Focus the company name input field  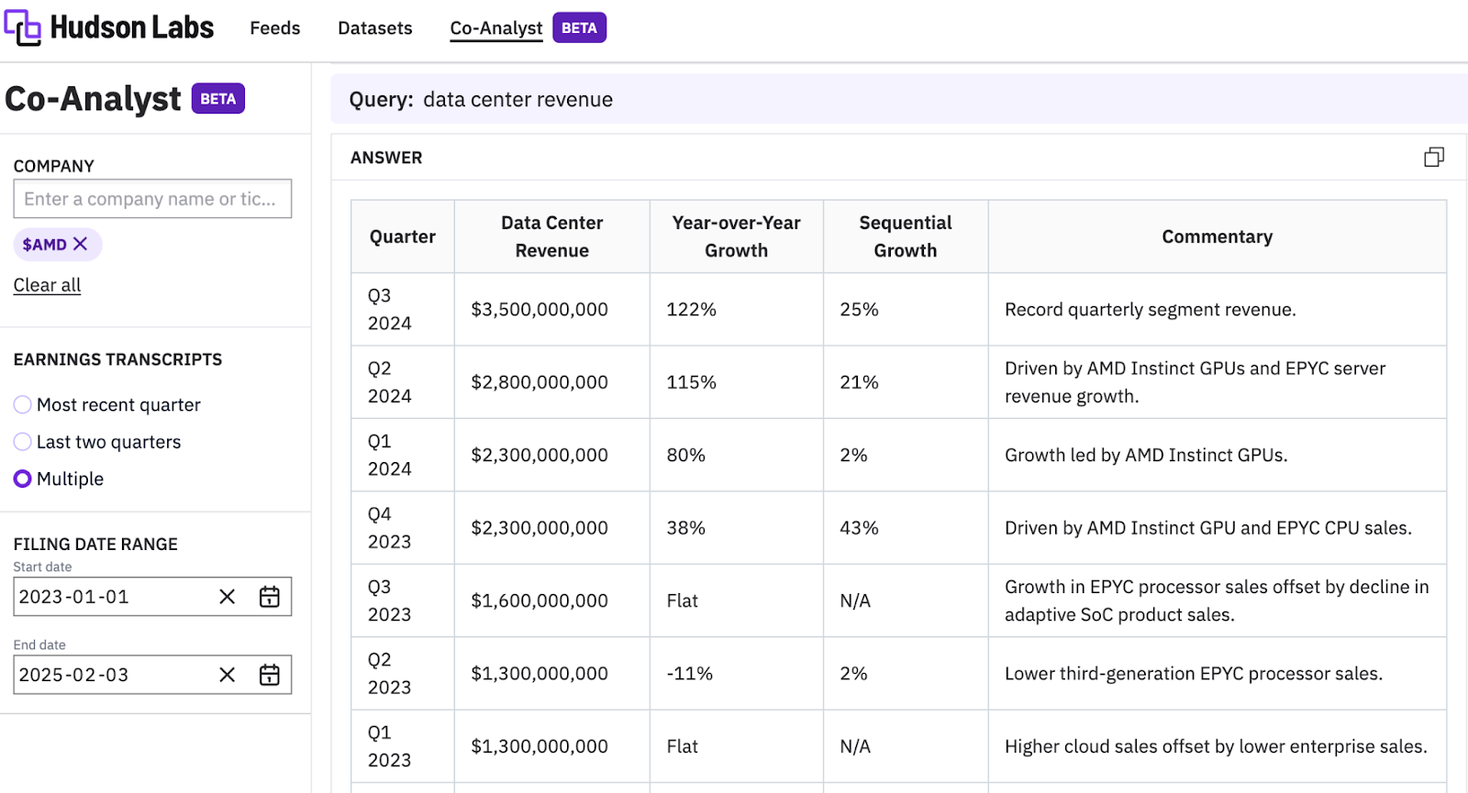point(152,199)
